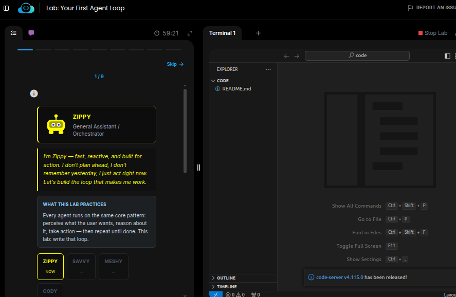Viewport: 456px width, 297px height.
Task: Click the Lab title heading
Action: pyautogui.click(x=85, y=8)
